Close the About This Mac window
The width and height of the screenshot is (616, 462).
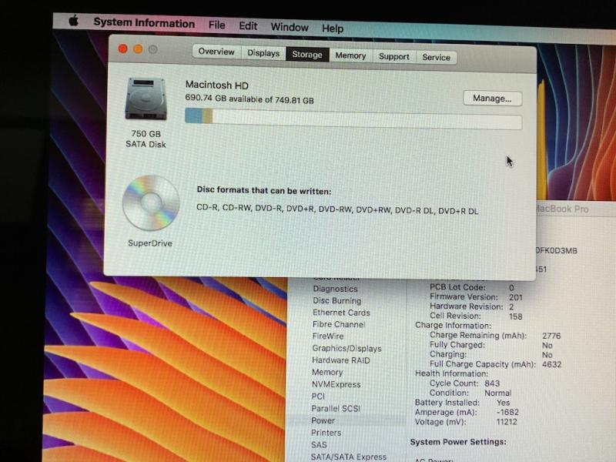[x=122, y=49]
